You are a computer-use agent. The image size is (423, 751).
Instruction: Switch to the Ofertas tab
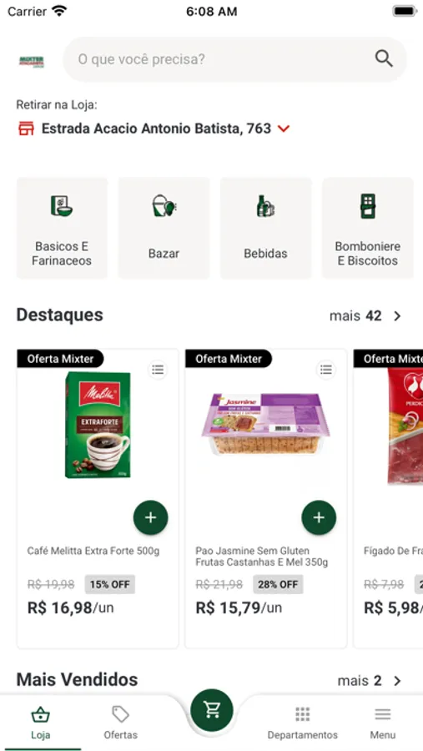pos(121,723)
